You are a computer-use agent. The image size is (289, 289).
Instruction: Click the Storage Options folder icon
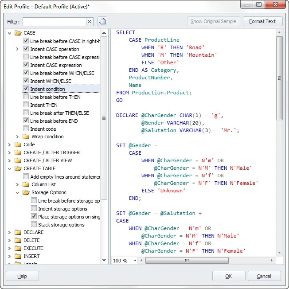26,192
